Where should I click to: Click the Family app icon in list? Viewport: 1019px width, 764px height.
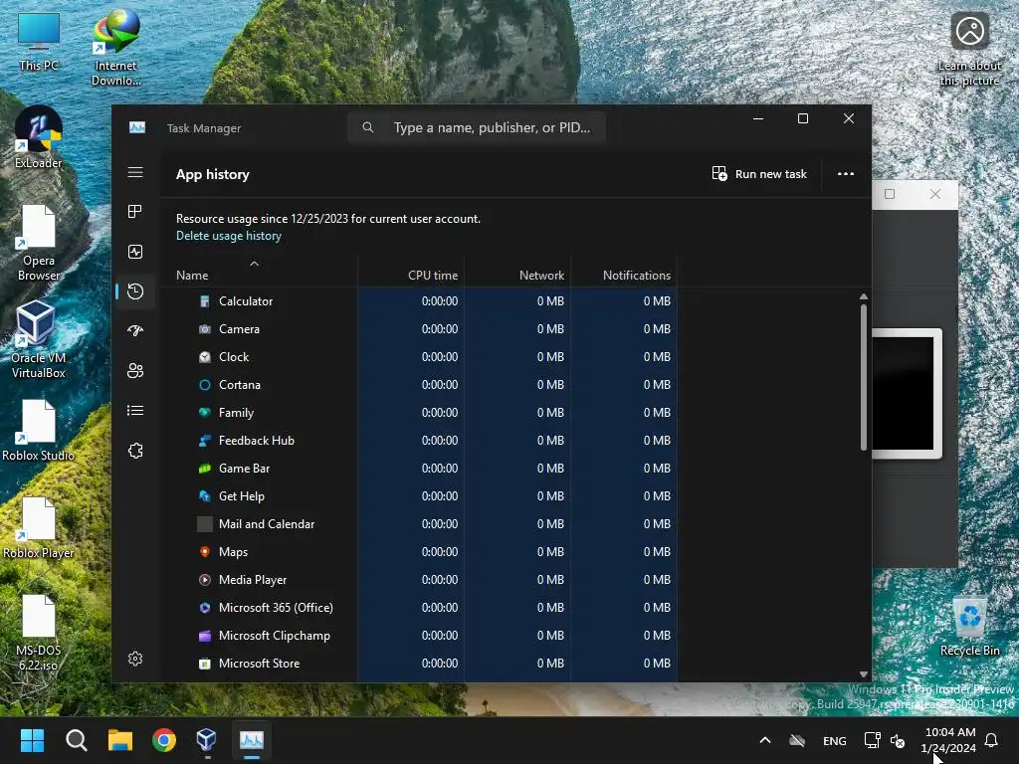point(205,413)
